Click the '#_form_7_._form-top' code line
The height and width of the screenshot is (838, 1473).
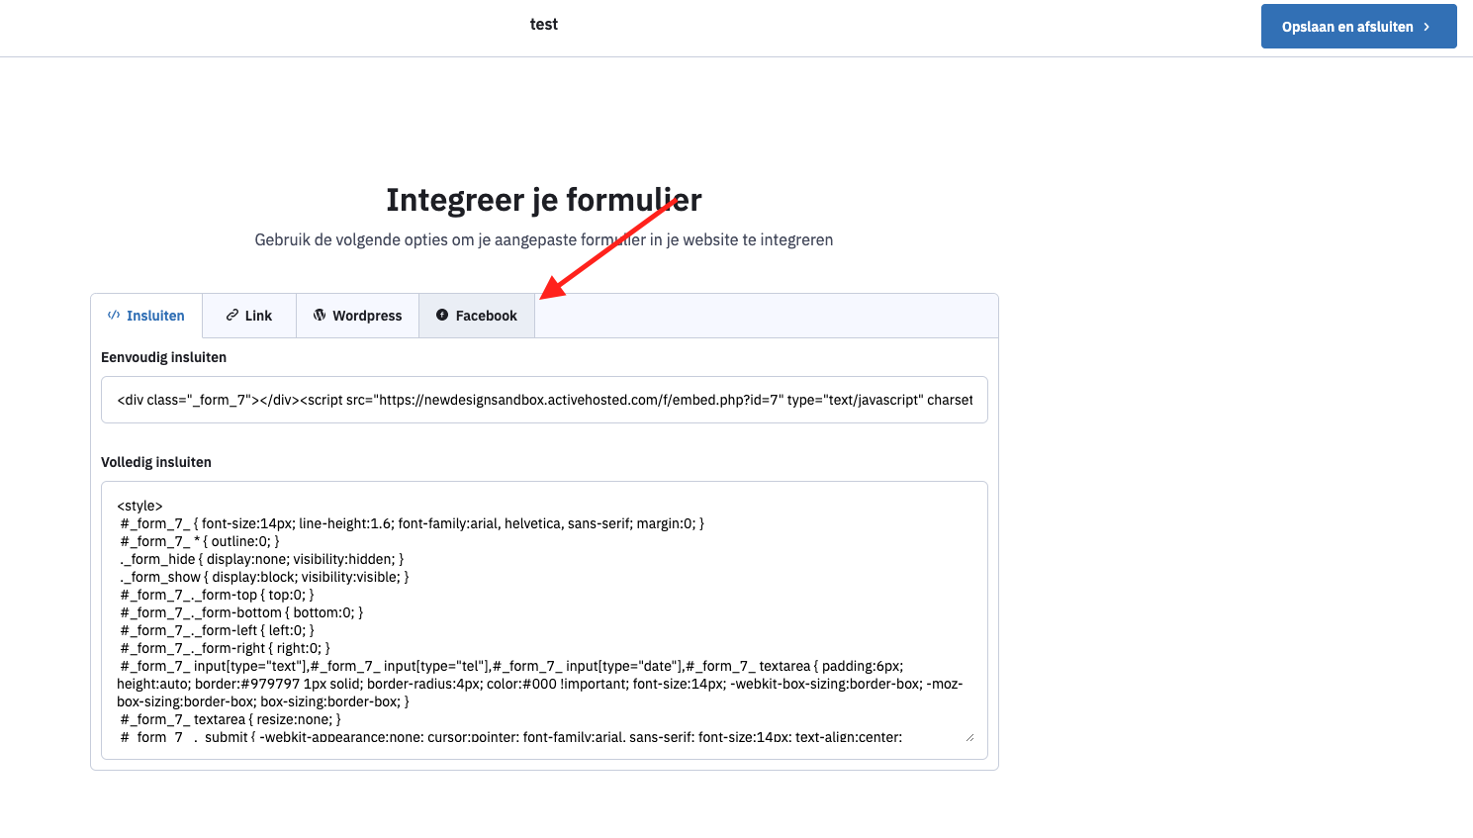coord(218,595)
